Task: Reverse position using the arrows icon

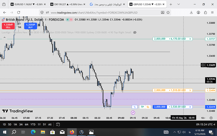Action: (x=135, y=107)
